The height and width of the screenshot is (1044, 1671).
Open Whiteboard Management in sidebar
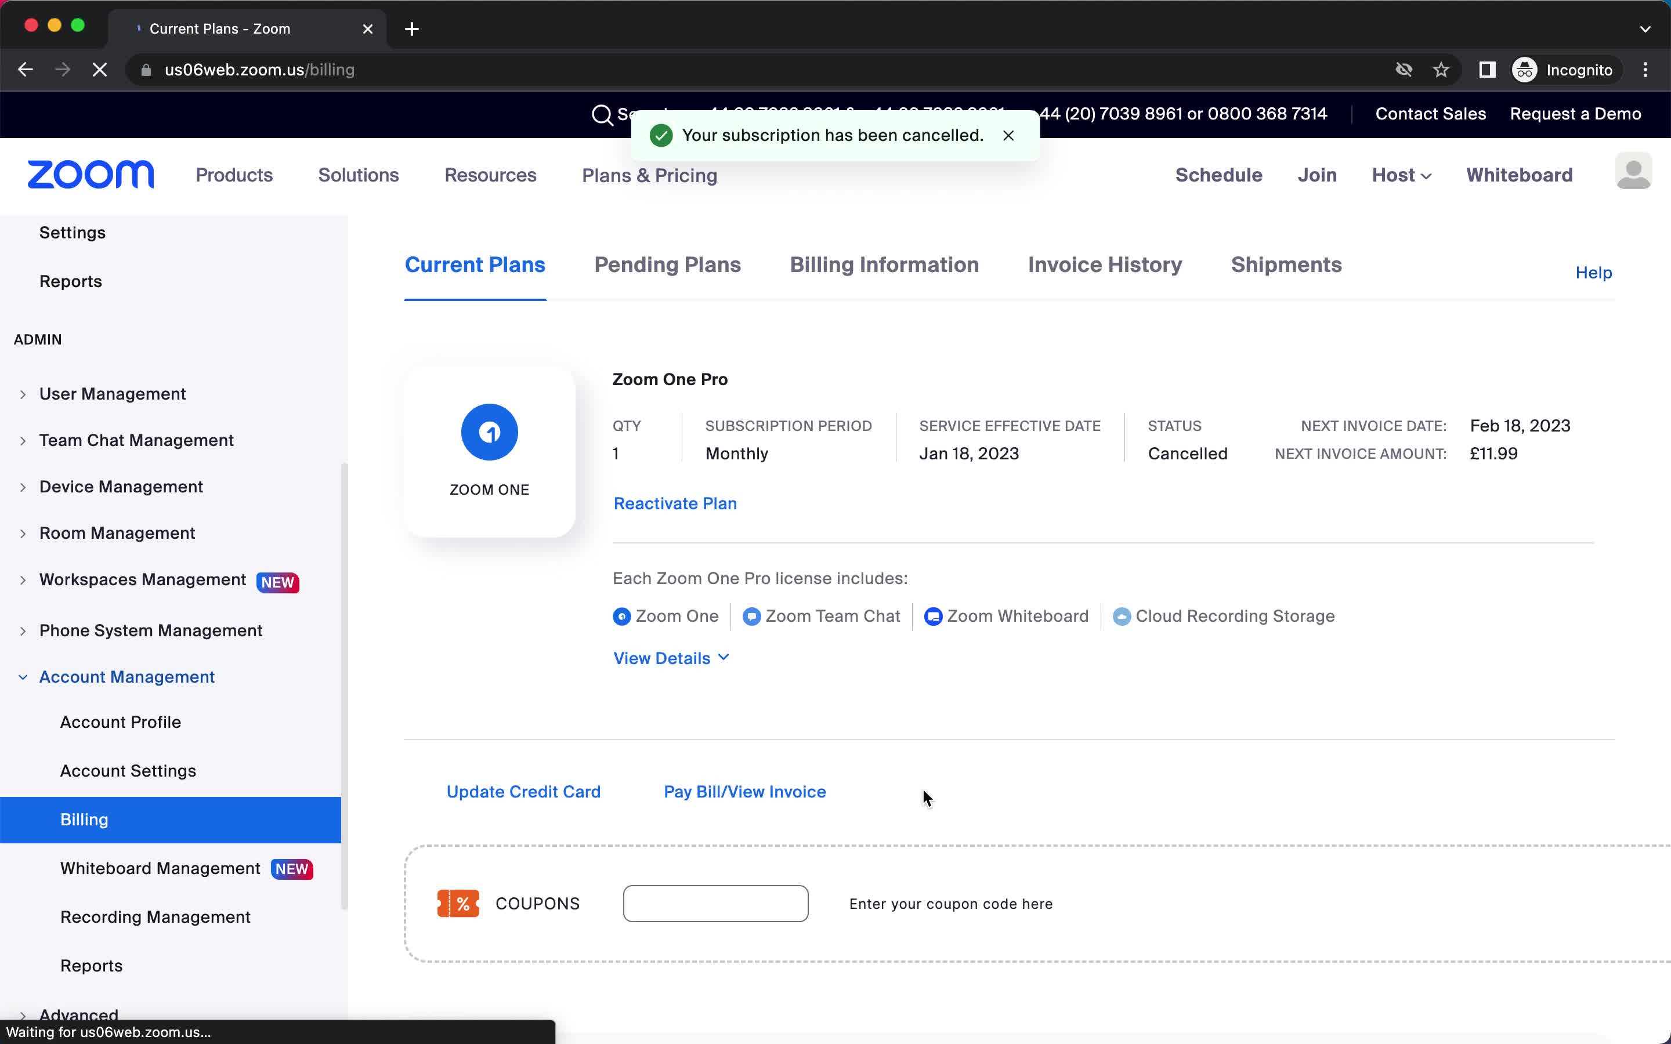click(160, 869)
